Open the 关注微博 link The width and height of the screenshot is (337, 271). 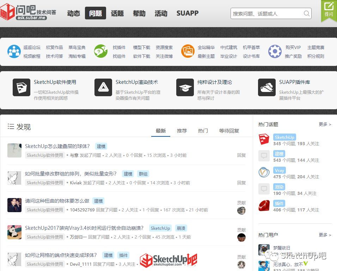[x=164, y=56]
